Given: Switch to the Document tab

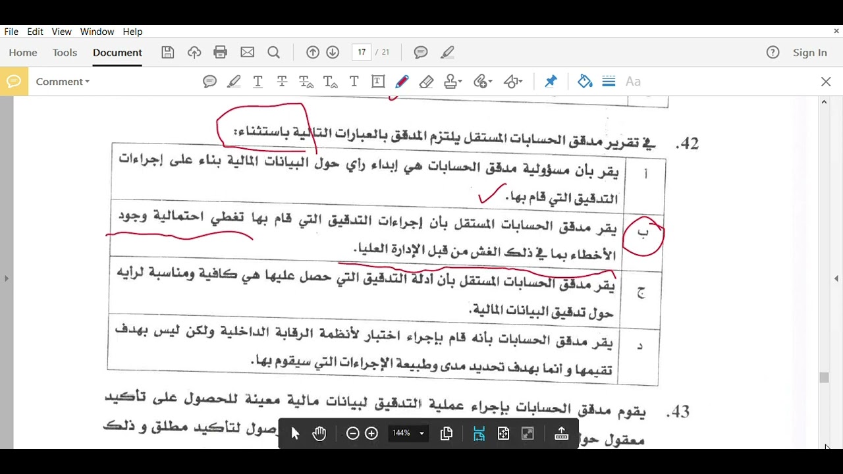Looking at the screenshot, I should click(117, 53).
